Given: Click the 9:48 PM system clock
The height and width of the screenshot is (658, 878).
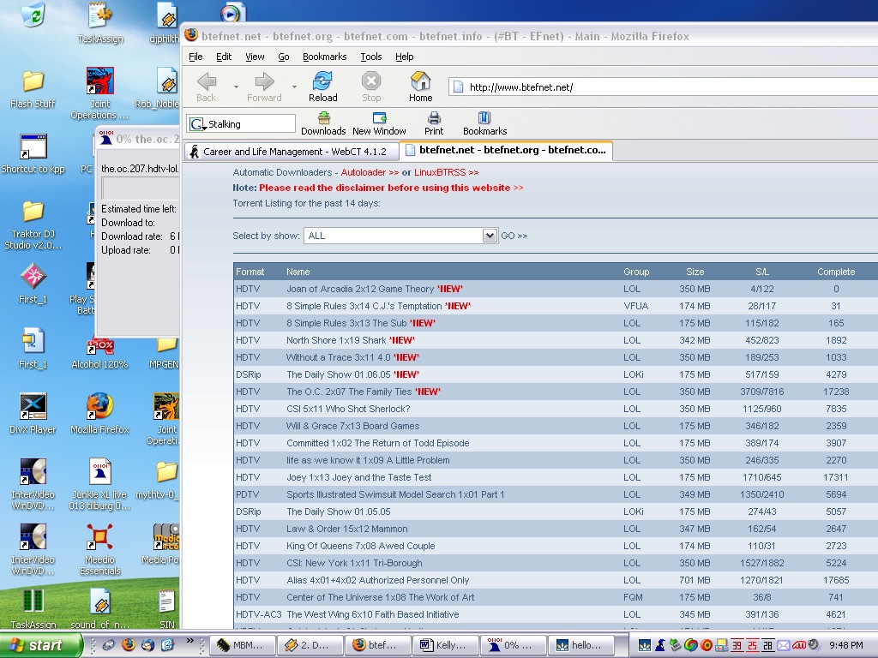Looking at the screenshot, I should pyautogui.click(x=846, y=645).
